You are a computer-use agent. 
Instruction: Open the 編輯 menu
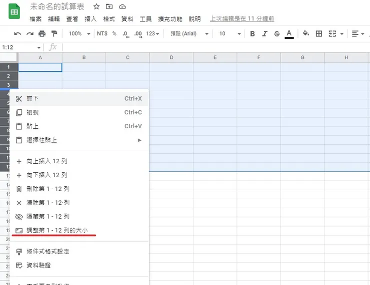coord(54,19)
